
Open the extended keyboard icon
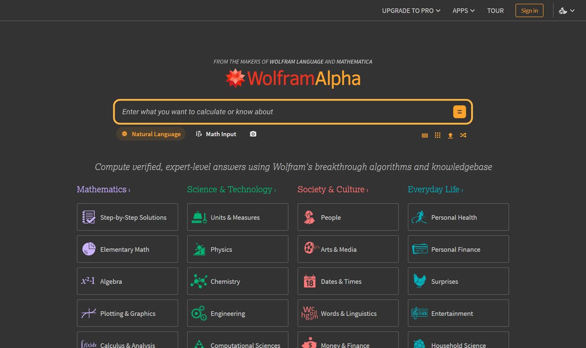click(x=425, y=135)
